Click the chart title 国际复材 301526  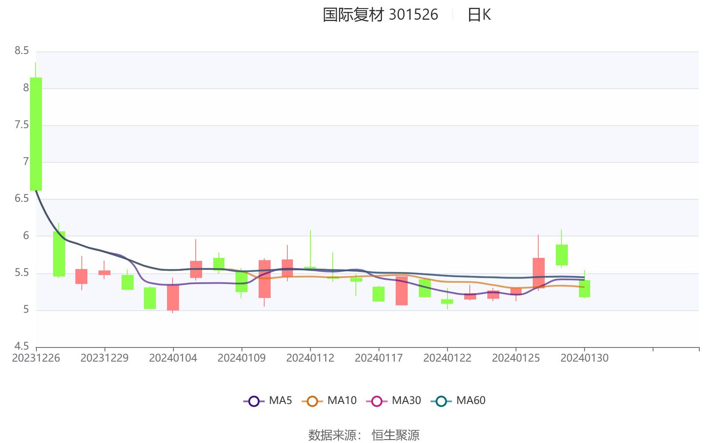coord(380,15)
